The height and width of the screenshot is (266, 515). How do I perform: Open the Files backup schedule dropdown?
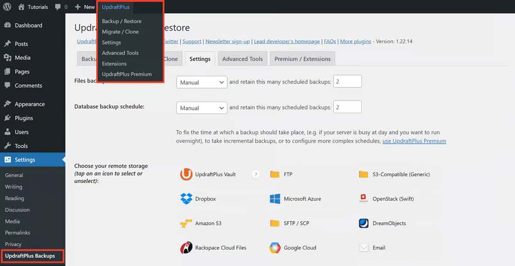click(202, 82)
